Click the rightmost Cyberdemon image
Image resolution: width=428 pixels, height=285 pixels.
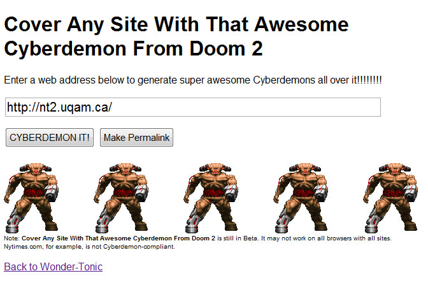[x=390, y=198]
